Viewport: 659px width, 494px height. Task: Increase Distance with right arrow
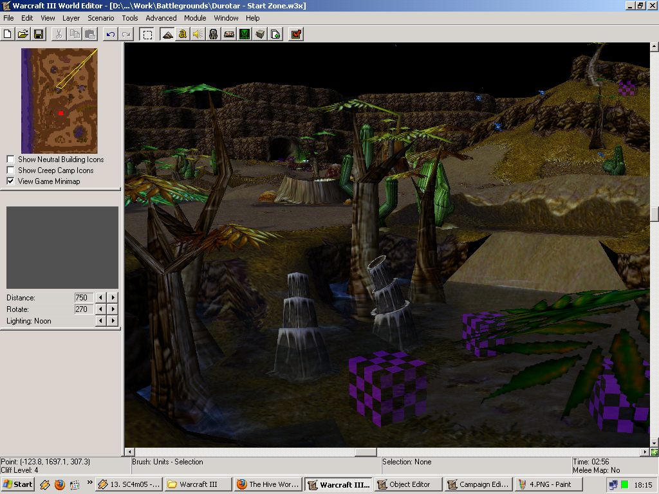click(113, 297)
